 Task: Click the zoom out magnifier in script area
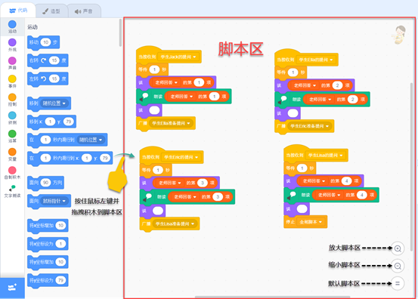(398, 266)
